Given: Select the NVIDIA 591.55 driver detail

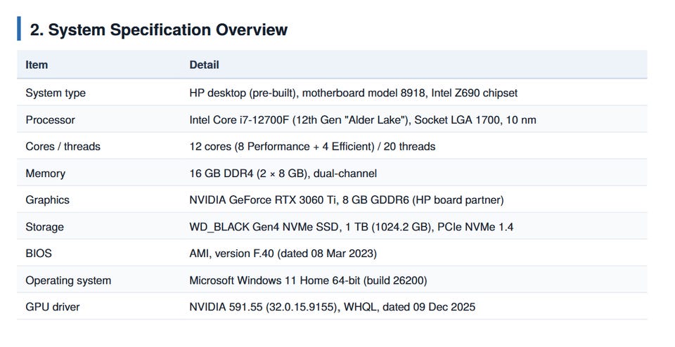Looking at the screenshot, I should tap(333, 306).
